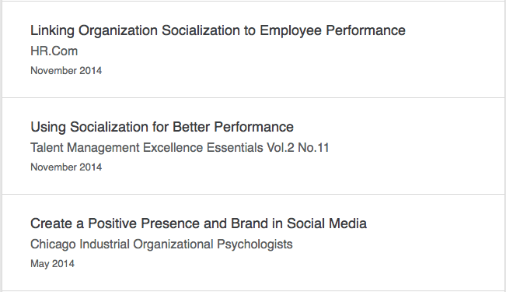Screen dimensions: 506x292
Task: Click the word "Linking" in first title
Action: (x=53, y=30)
